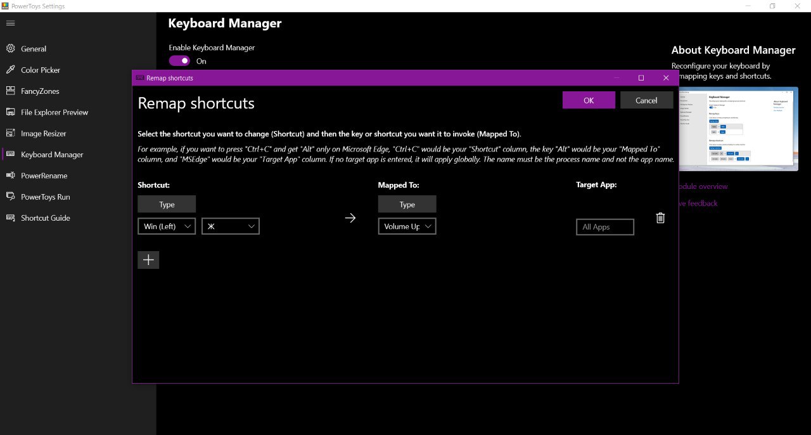Open FancyZones settings page
The image size is (811, 435).
78,91
